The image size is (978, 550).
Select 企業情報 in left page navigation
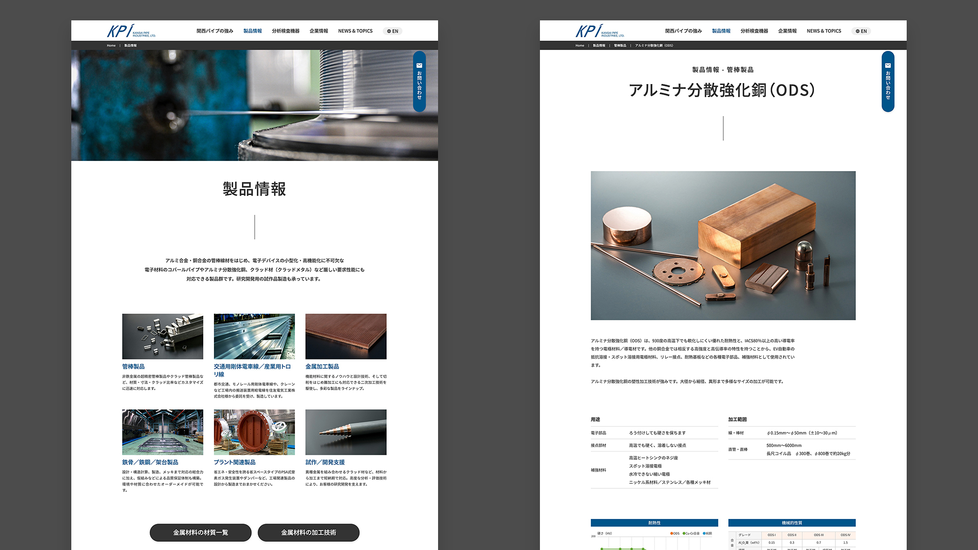[318, 31]
